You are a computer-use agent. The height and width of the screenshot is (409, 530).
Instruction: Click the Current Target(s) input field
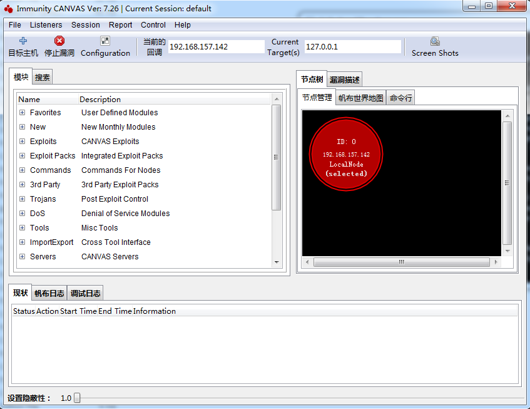pyautogui.click(x=352, y=47)
